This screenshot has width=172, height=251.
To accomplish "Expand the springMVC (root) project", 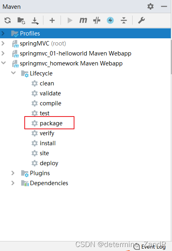I will (x=3, y=43).
